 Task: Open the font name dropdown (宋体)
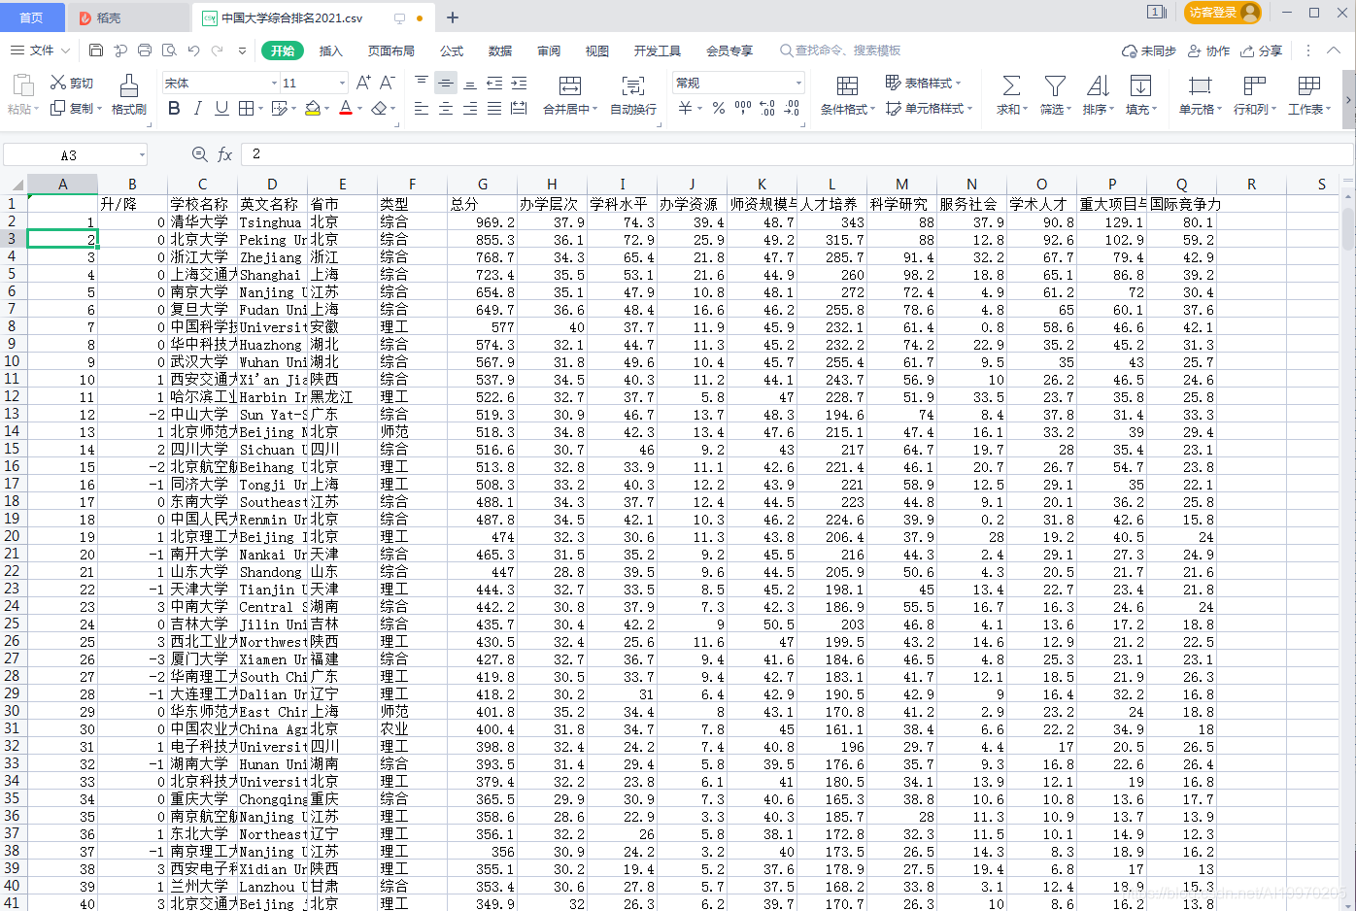[274, 84]
